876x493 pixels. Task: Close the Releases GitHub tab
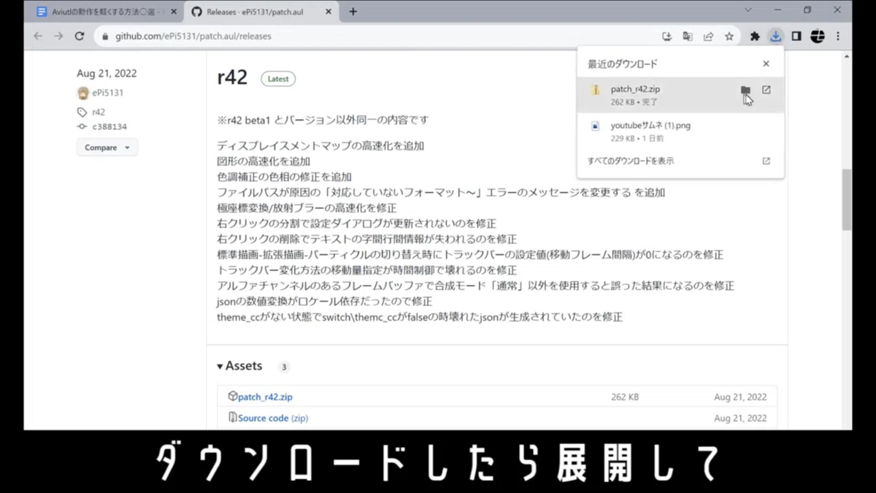(x=327, y=12)
